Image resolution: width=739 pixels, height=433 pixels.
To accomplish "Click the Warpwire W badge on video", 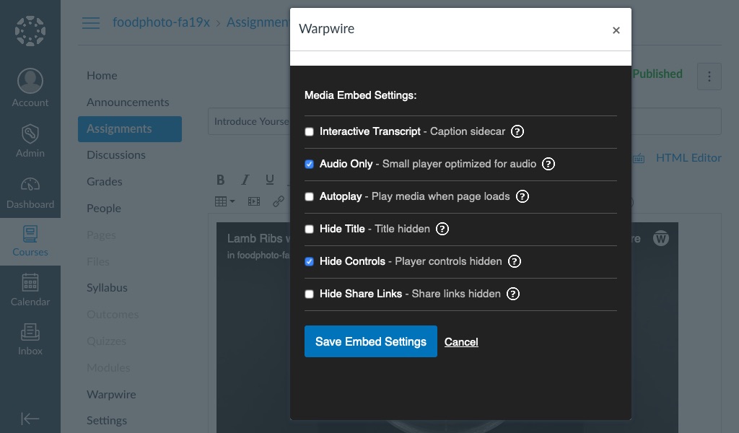I will click(x=661, y=238).
